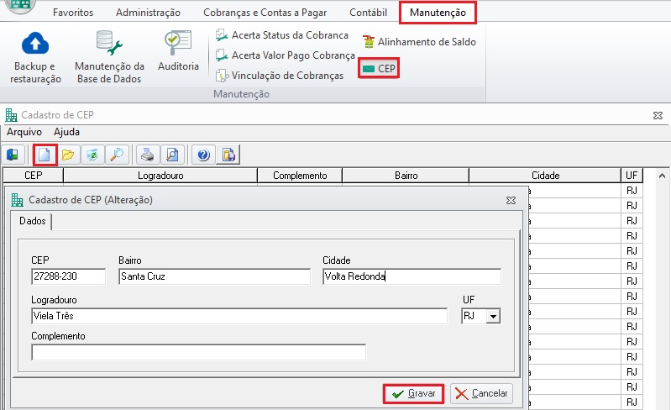This screenshot has width=671, height=410.
Task: Click the print preview toolbar icon
Action: pos(172,155)
